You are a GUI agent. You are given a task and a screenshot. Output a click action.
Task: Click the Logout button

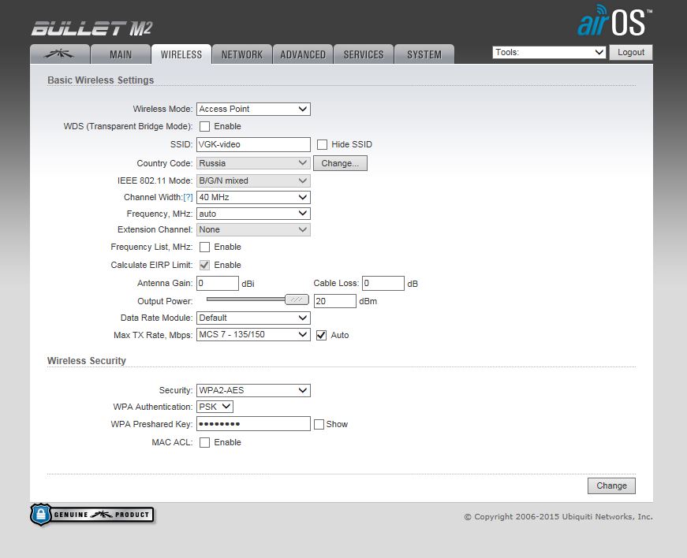pyautogui.click(x=631, y=53)
